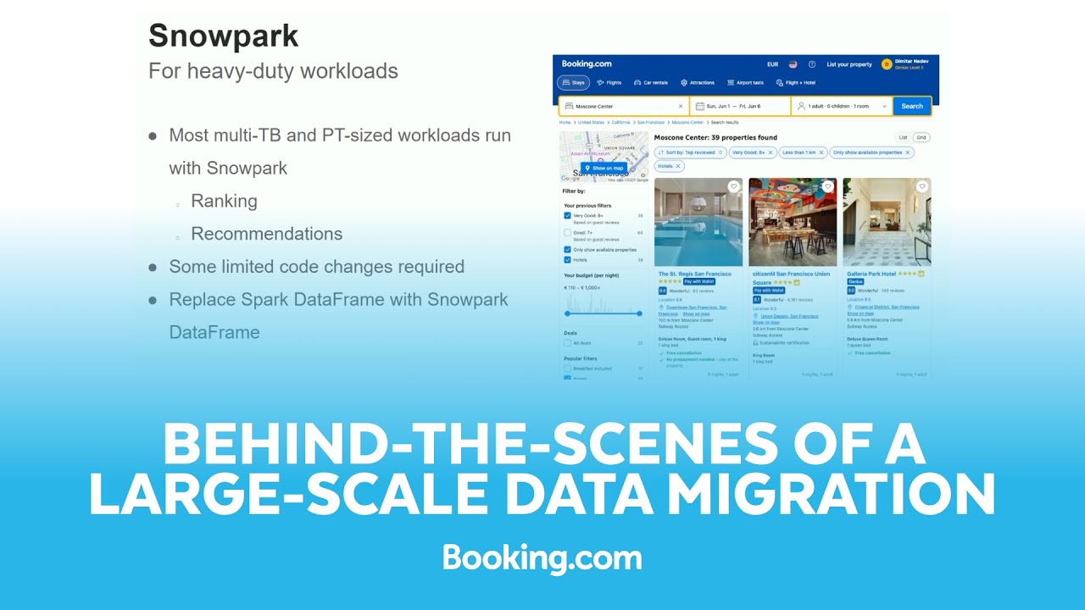Click Downtown San Francisco location link
The width and height of the screenshot is (1085, 610).
[x=693, y=311]
